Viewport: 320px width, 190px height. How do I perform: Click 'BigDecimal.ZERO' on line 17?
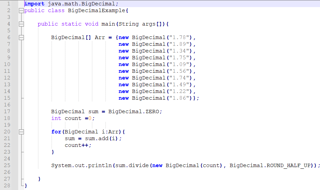tap(134, 112)
